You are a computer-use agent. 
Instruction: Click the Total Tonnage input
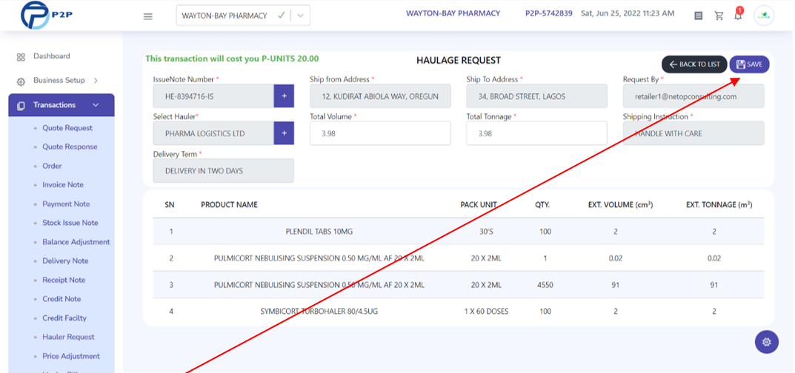coord(536,134)
